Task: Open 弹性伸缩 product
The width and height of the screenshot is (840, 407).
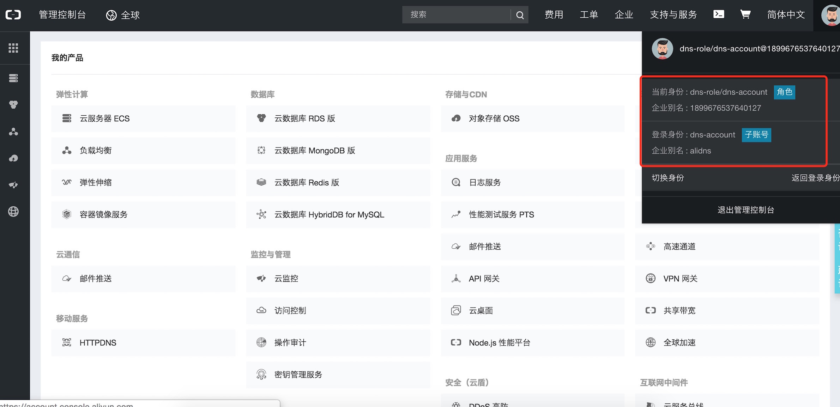Action: (x=143, y=183)
